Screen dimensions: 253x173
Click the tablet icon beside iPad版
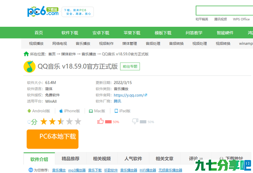[x=116, y=111]
